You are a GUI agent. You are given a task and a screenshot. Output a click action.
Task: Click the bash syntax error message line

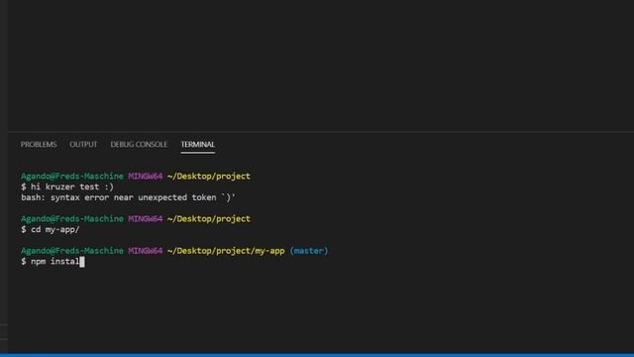coord(128,197)
